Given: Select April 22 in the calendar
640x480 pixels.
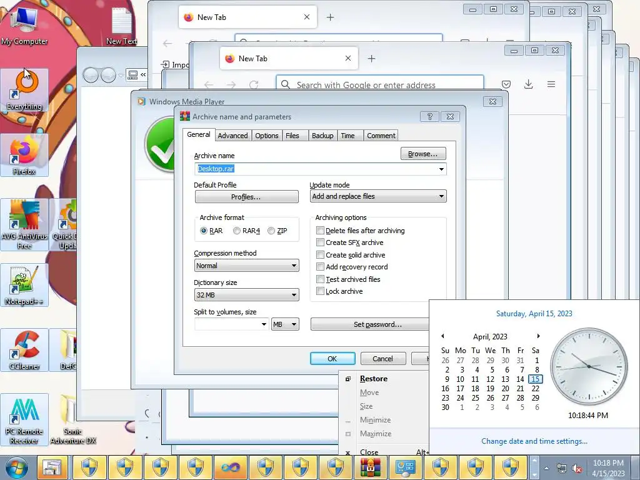Looking at the screenshot, I should [536, 389].
